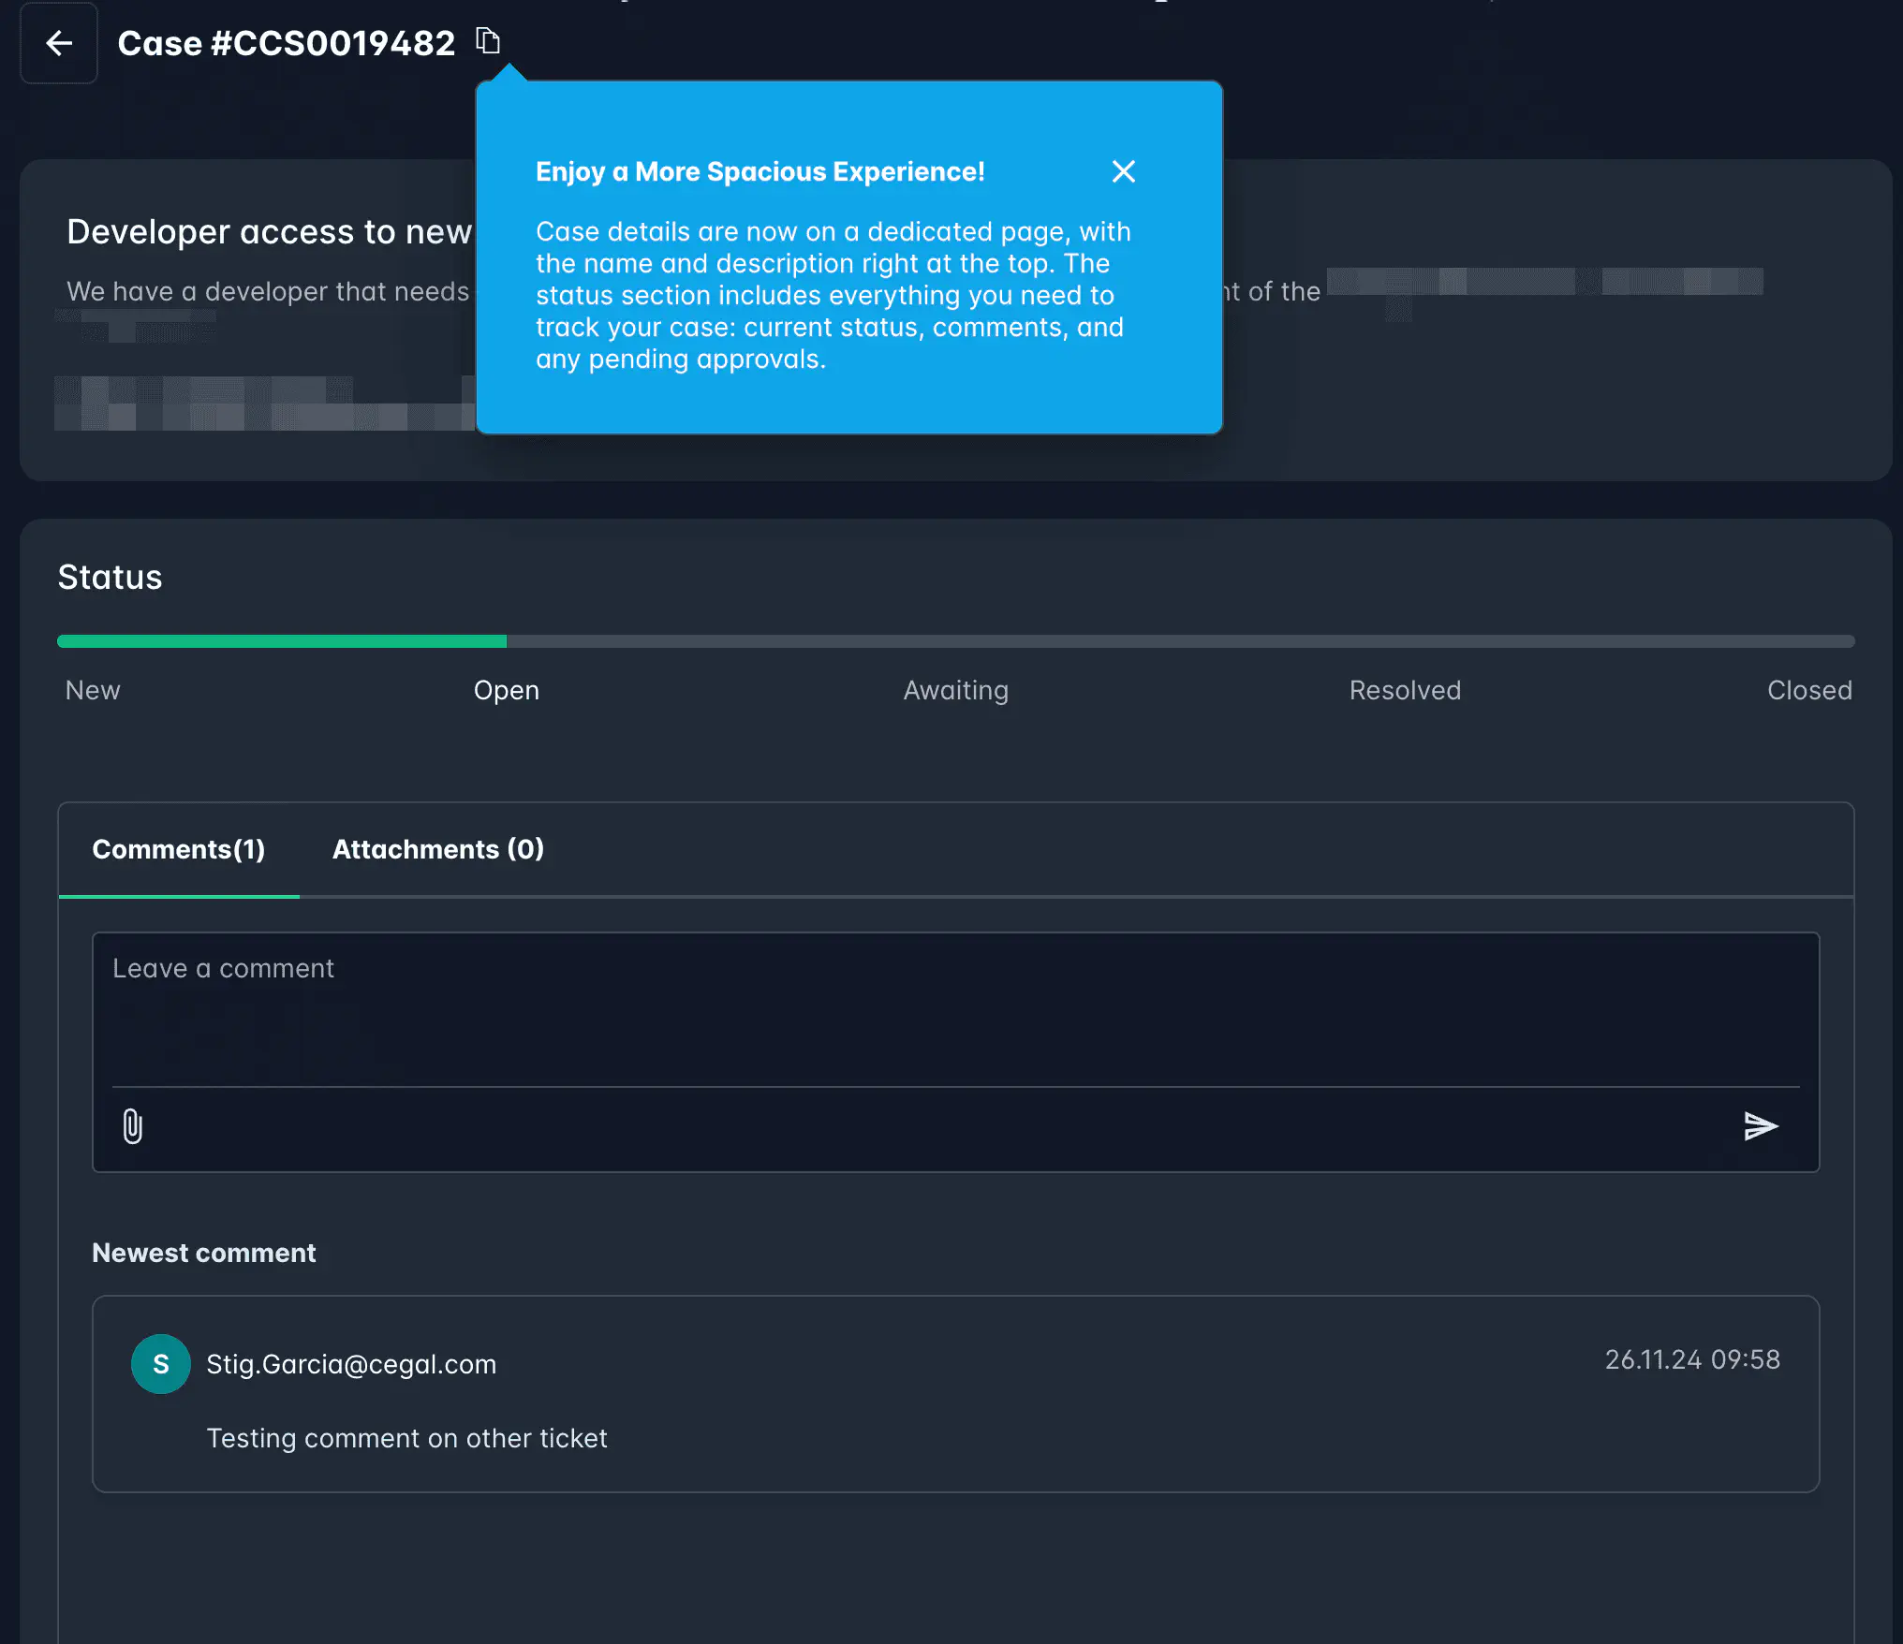This screenshot has width=1903, height=1644.
Task: Click the back arrow button
Action: [x=59, y=43]
